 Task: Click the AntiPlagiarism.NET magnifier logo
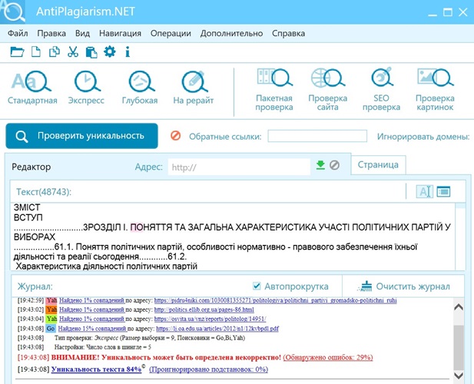(x=13, y=12)
